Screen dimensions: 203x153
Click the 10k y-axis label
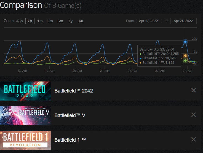(194, 52)
